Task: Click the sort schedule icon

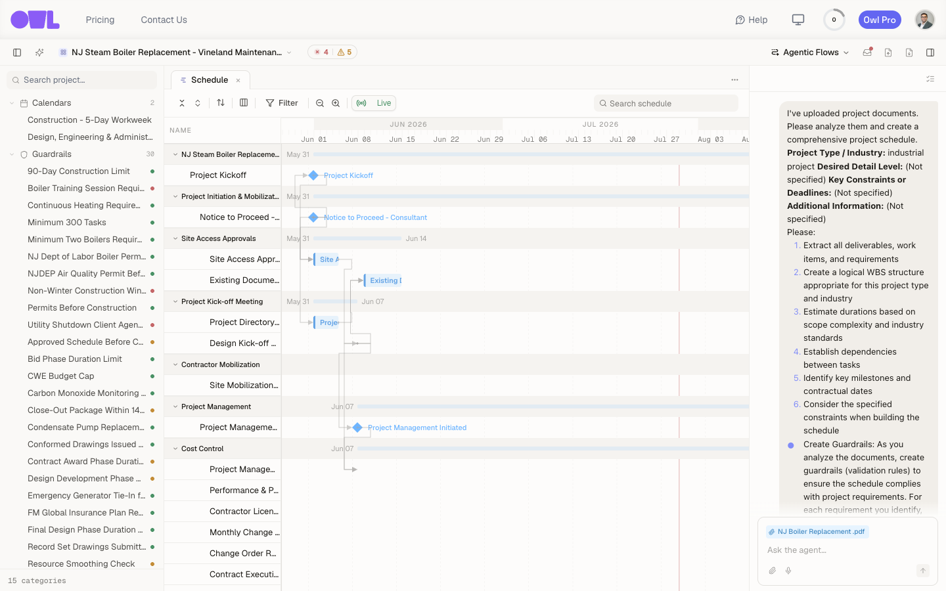Action: point(221,102)
